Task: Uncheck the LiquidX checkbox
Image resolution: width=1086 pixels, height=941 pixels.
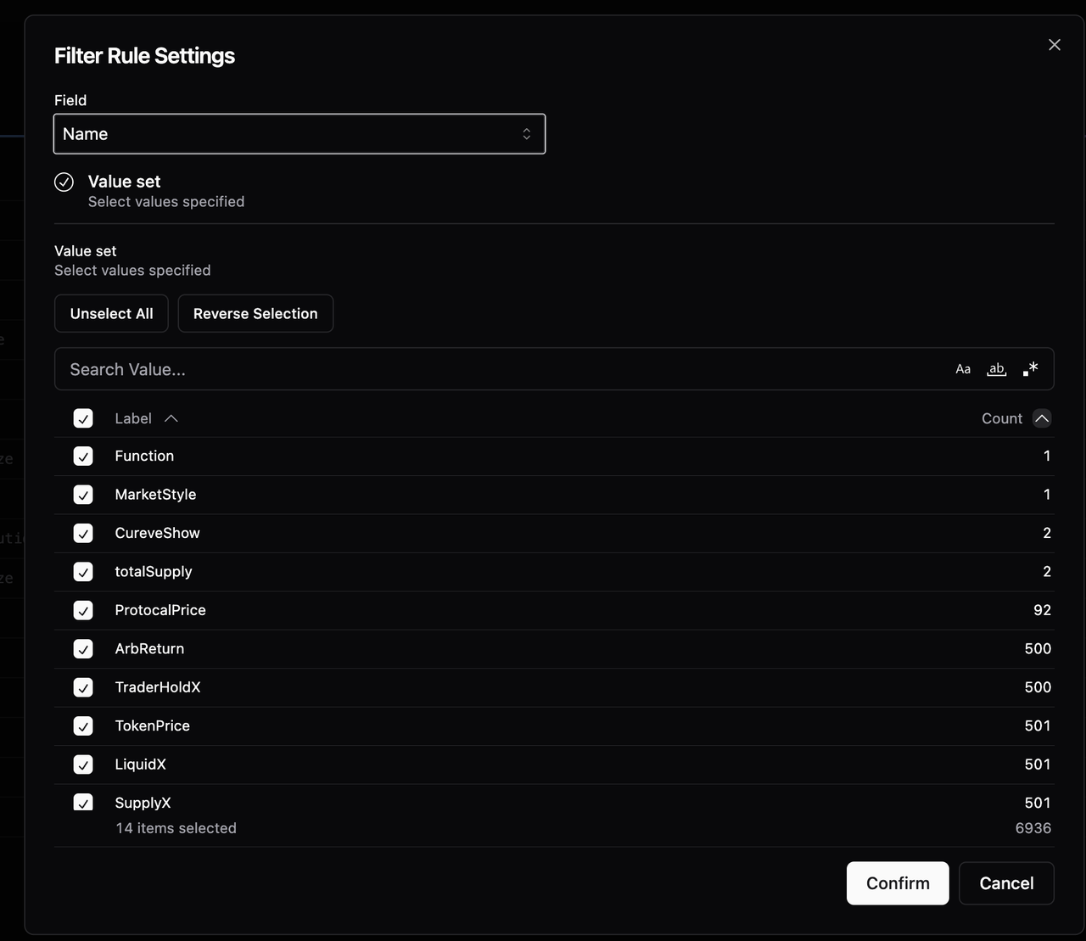Action: pyautogui.click(x=83, y=765)
